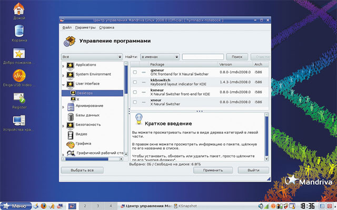Screen dimensions: 337x210
Task: Open the Устройства хранения computer desktop icon
Action: 19,120
